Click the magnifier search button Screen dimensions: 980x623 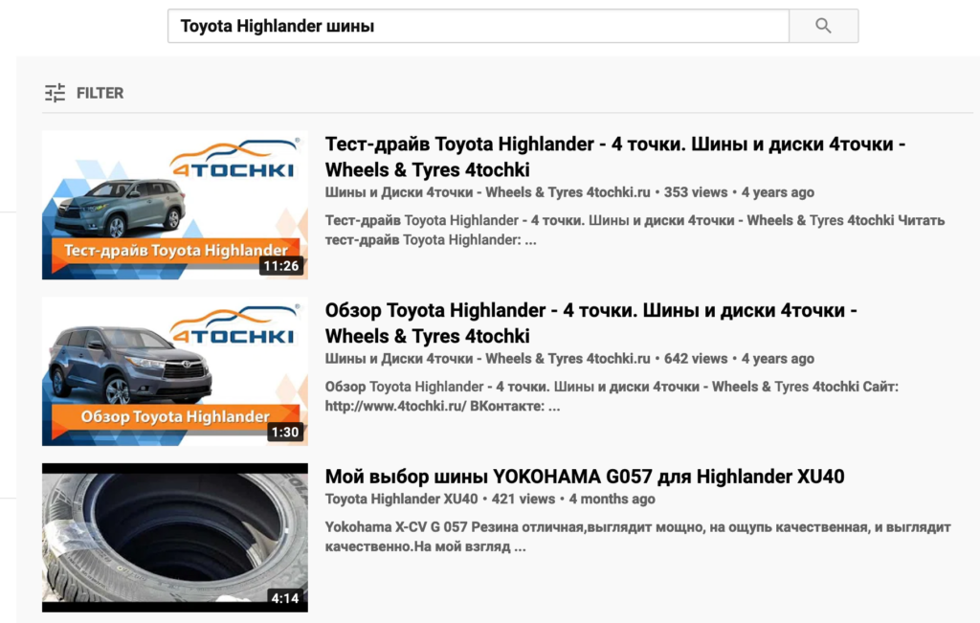pos(823,26)
